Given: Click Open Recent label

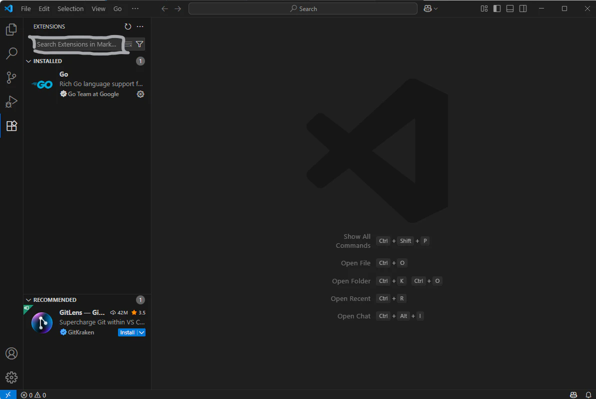Looking at the screenshot, I should pos(350,298).
